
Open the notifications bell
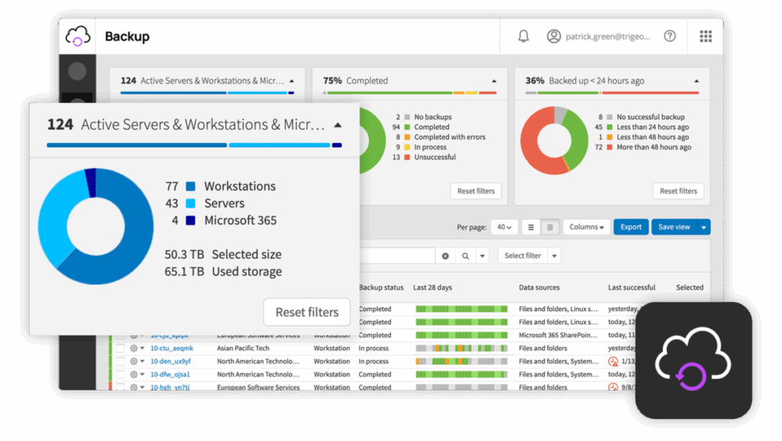[523, 37]
